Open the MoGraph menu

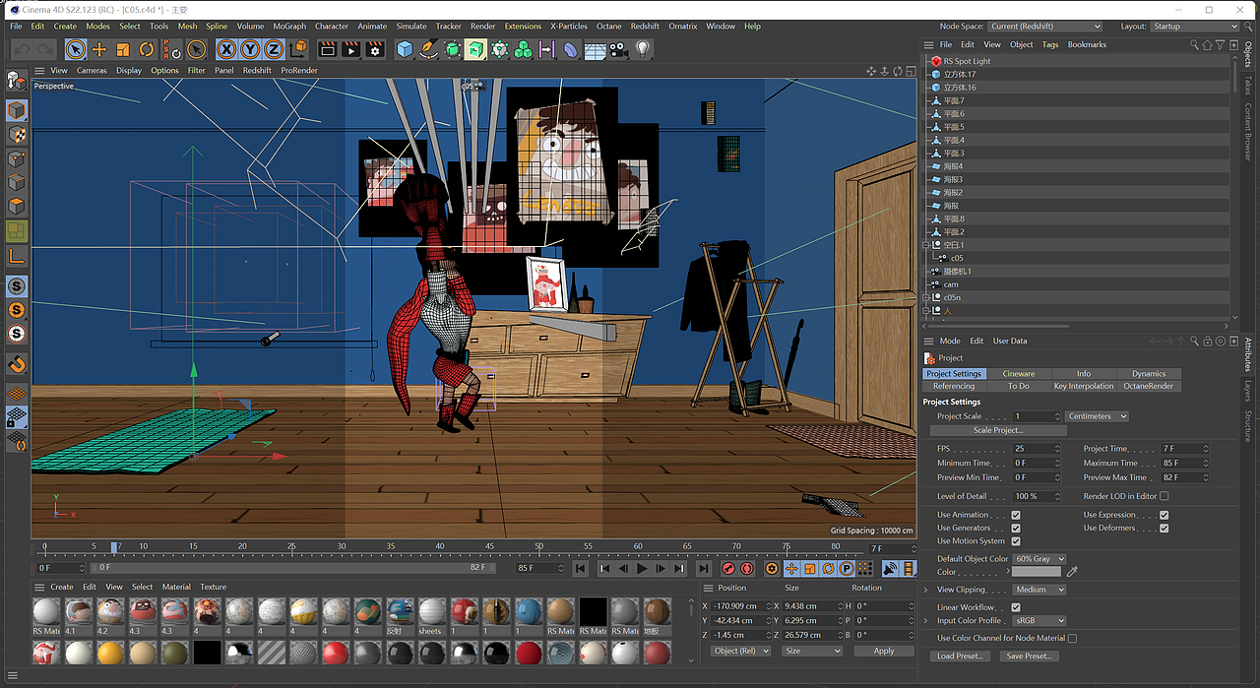[x=289, y=27]
